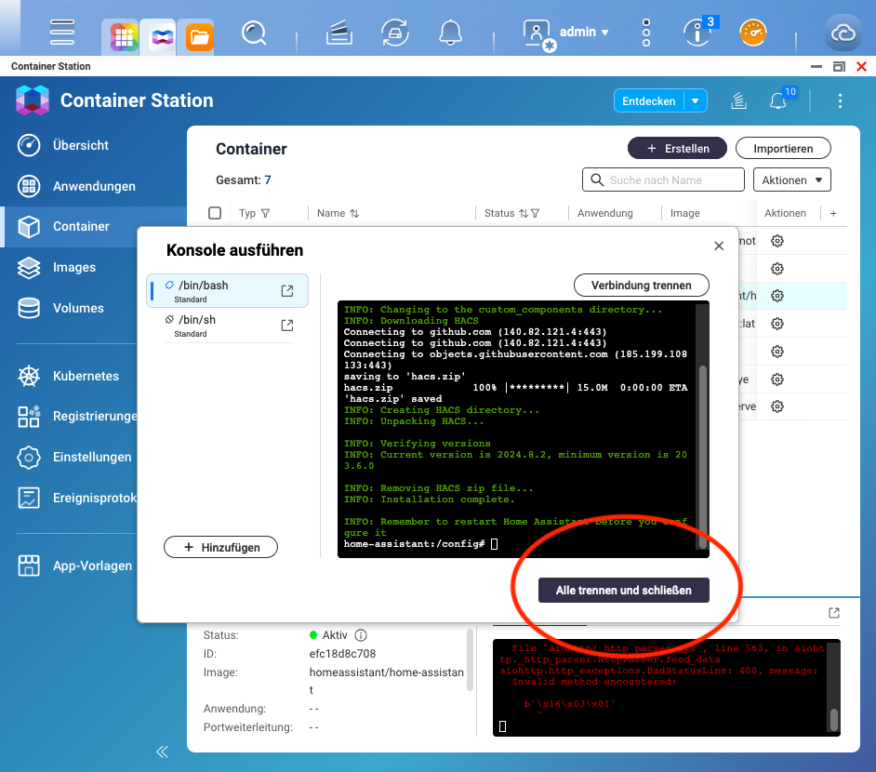Screen dimensions: 876x772
Task: Click the myQNAPcloud icon at the top right
Action: 843,33
